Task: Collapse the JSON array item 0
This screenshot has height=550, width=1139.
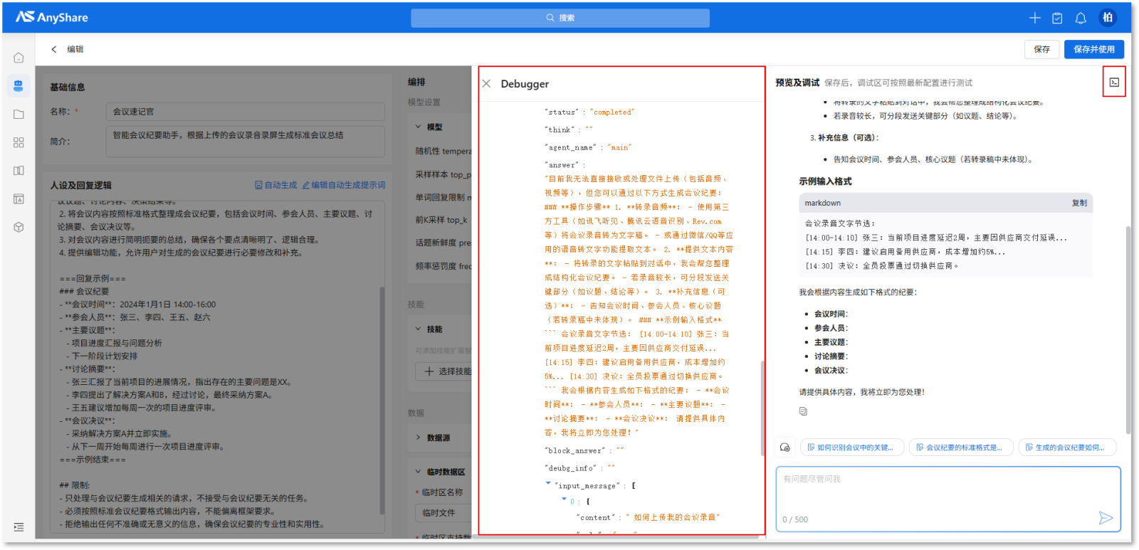Action: click(x=564, y=499)
